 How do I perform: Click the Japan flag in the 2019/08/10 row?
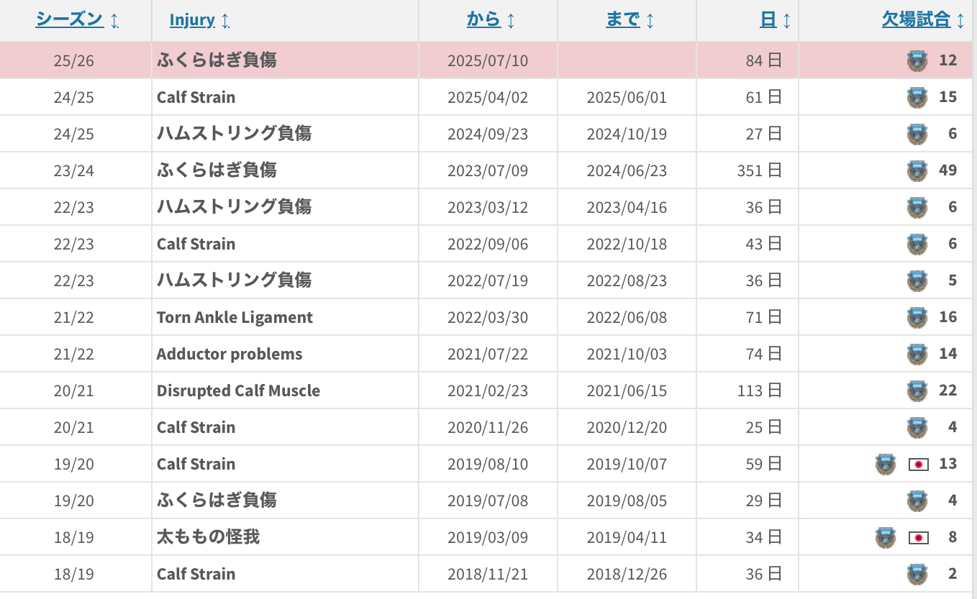(918, 465)
